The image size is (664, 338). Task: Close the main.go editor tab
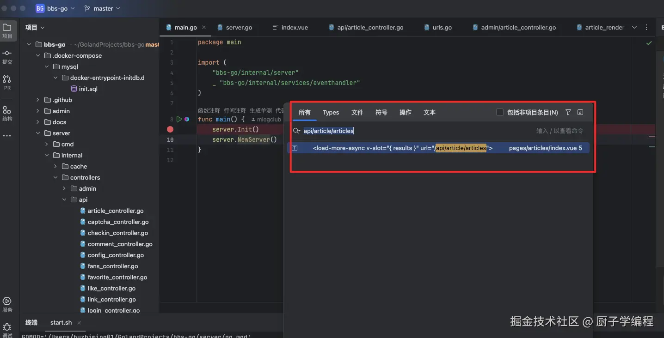pos(204,27)
